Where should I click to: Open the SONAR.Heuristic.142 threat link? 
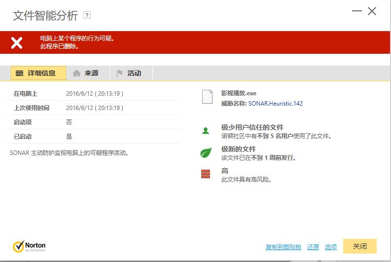pyautogui.click(x=275, y=104)
